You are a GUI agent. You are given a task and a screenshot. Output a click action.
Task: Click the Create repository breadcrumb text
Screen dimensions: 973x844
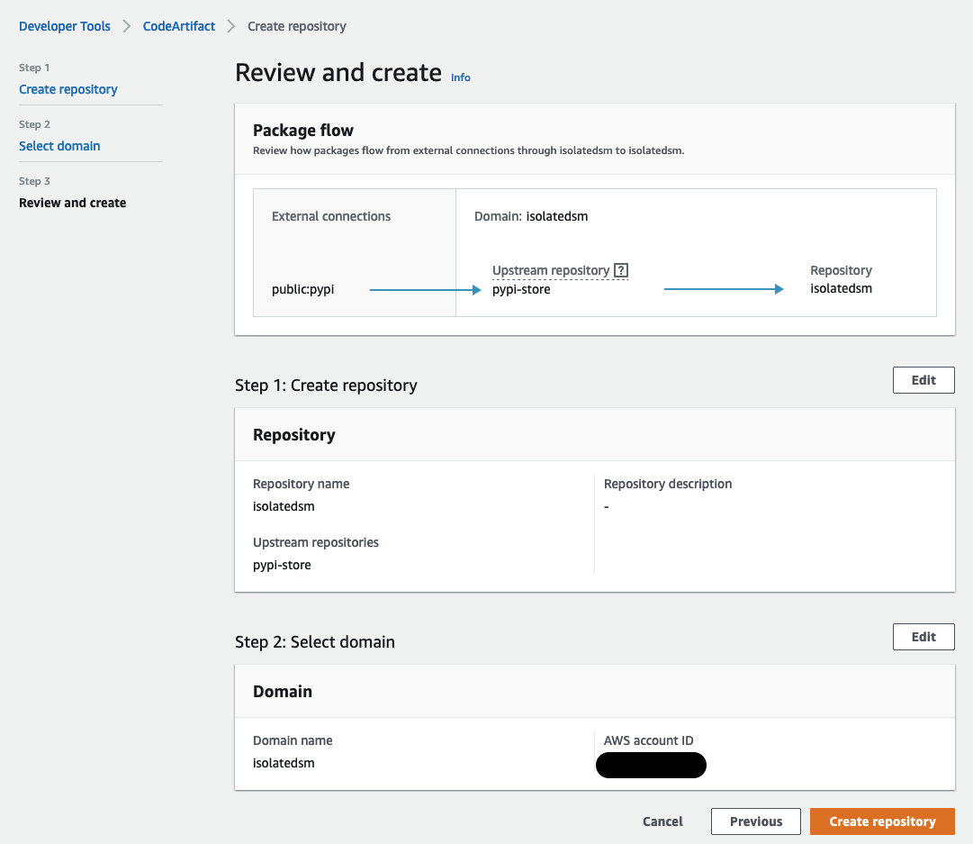point(297,26)
